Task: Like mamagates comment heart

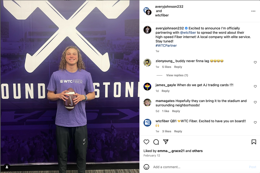Action: [x=255, y=102]
